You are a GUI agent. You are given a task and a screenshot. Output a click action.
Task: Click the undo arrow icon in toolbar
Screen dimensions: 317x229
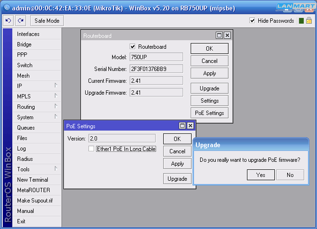tap(9, 21)
